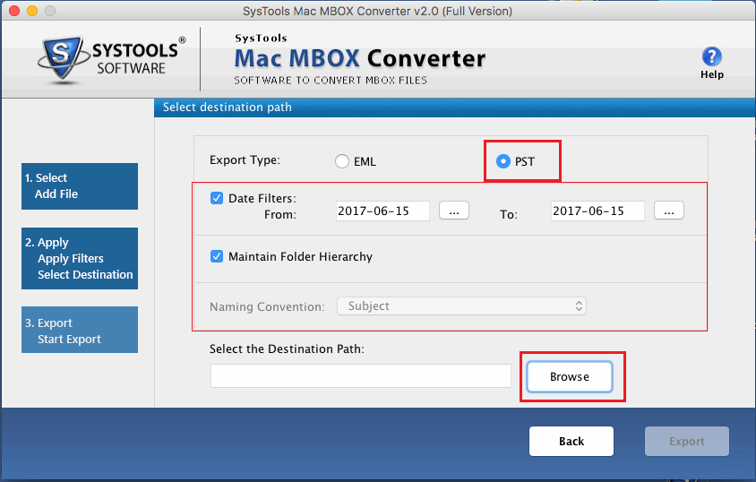Click the yellow minimize window button
756x482 pixels.
tap(30, 12)
